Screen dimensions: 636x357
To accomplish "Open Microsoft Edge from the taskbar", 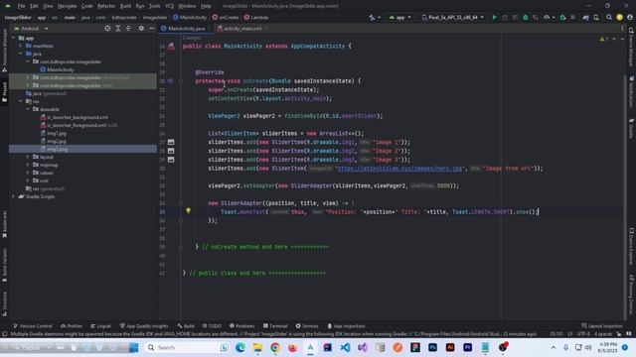I will (240, 347).
